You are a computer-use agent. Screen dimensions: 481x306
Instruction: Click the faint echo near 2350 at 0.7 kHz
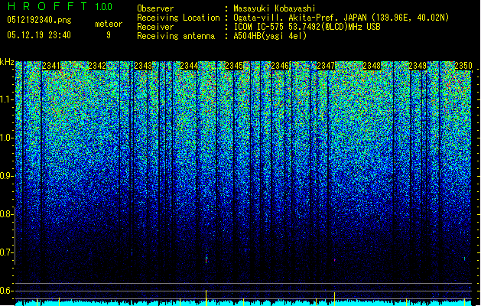(x=465, y=259)
